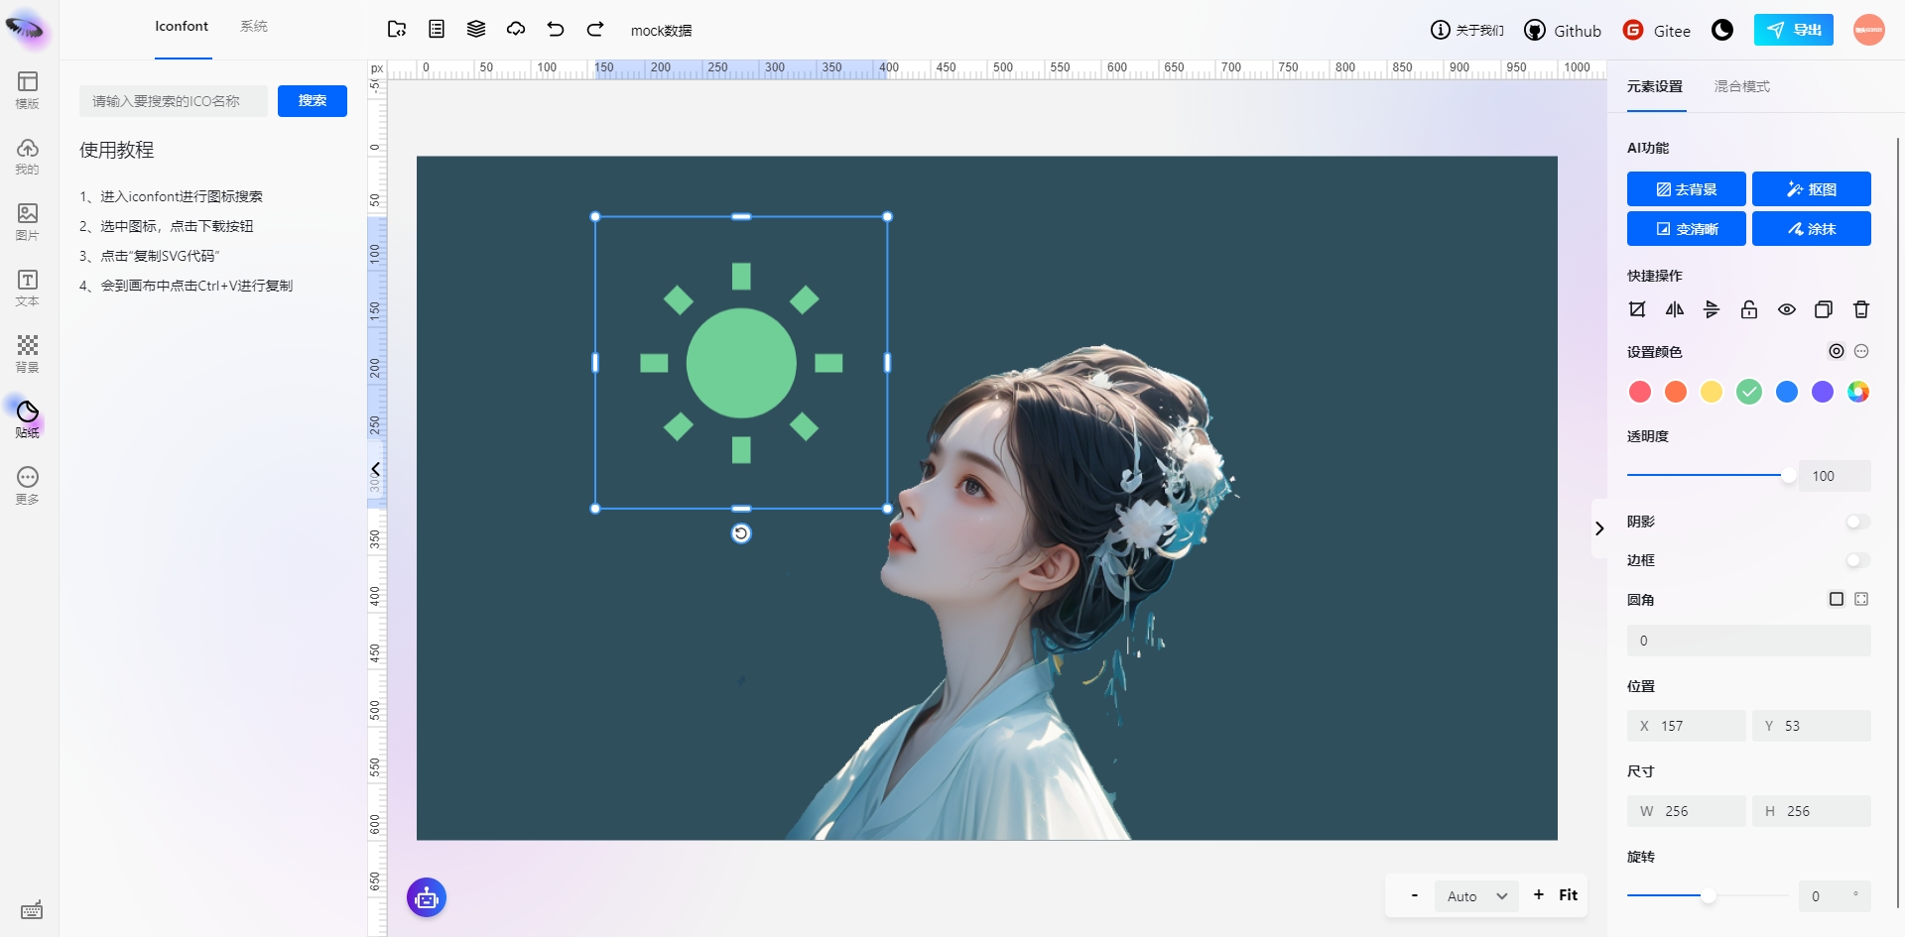Click the 导出 export button
The width and height of the screenshot is (1905, 937).
click(1794, 30)
